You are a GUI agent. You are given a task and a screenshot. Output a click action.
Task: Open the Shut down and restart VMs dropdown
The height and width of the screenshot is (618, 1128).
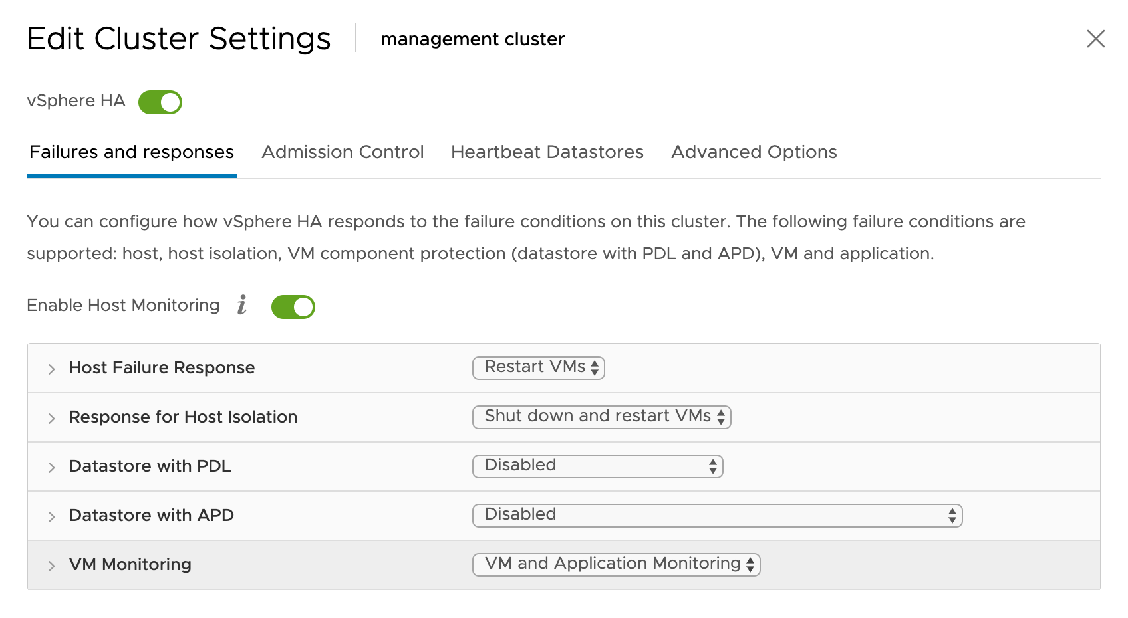[601, 417]
